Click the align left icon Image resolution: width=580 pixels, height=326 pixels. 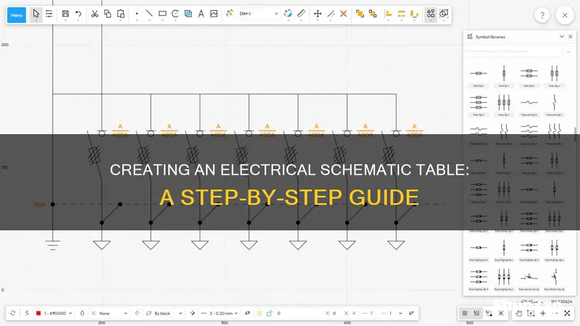point(387,14)
